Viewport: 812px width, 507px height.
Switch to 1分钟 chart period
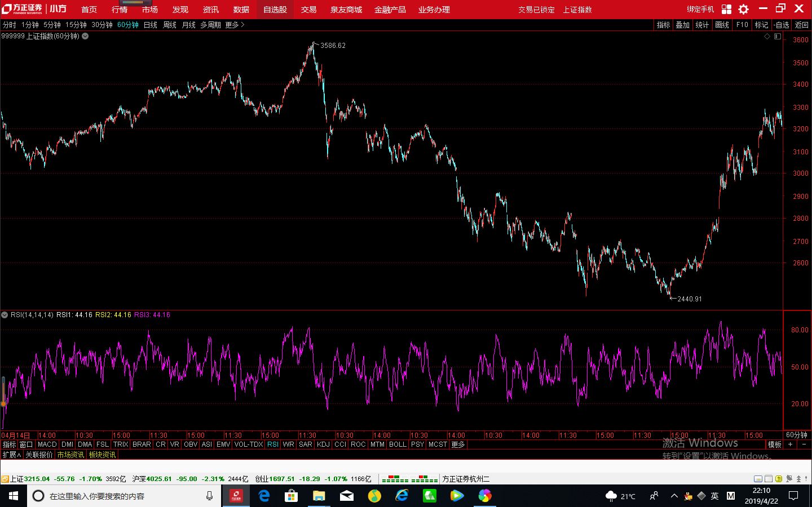[30, 25]
